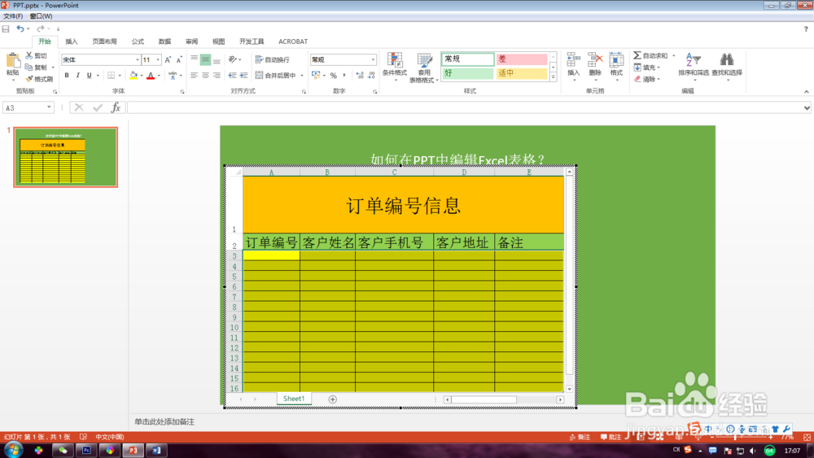
Task: Open Format as Table (套用表格格式)
Action: tap(423, 68)
